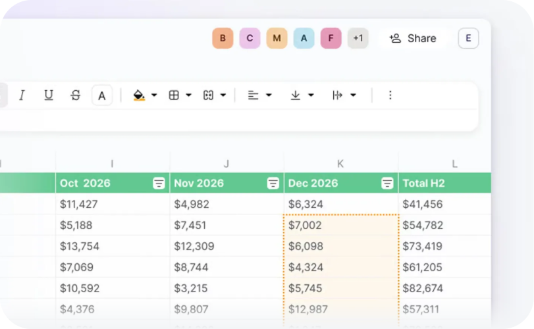Open the more options menu
The image size is (534, 329).
pyautogui.click(x=390, y=95)
